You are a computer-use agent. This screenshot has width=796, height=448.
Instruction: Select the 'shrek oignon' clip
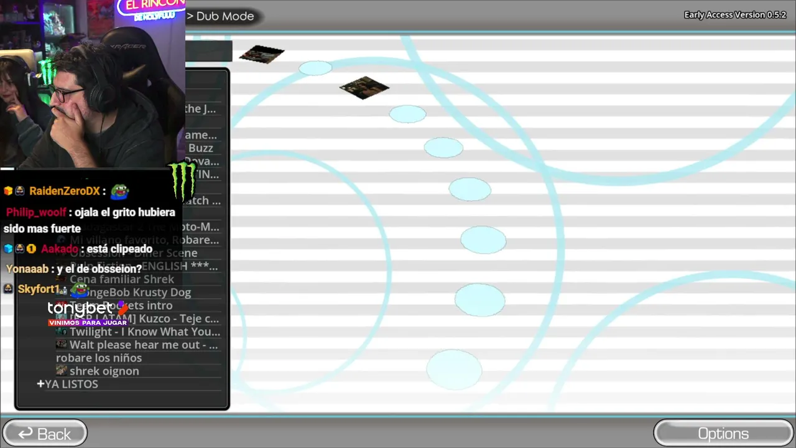[104, 371]
